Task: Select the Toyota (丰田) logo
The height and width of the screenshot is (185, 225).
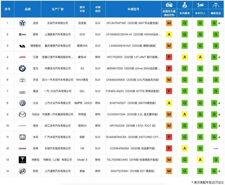Action: [x=23, y=80]
